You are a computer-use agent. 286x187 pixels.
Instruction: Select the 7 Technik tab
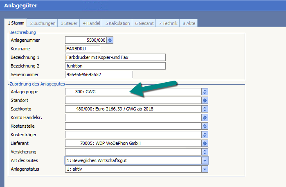tap(168, 23)
